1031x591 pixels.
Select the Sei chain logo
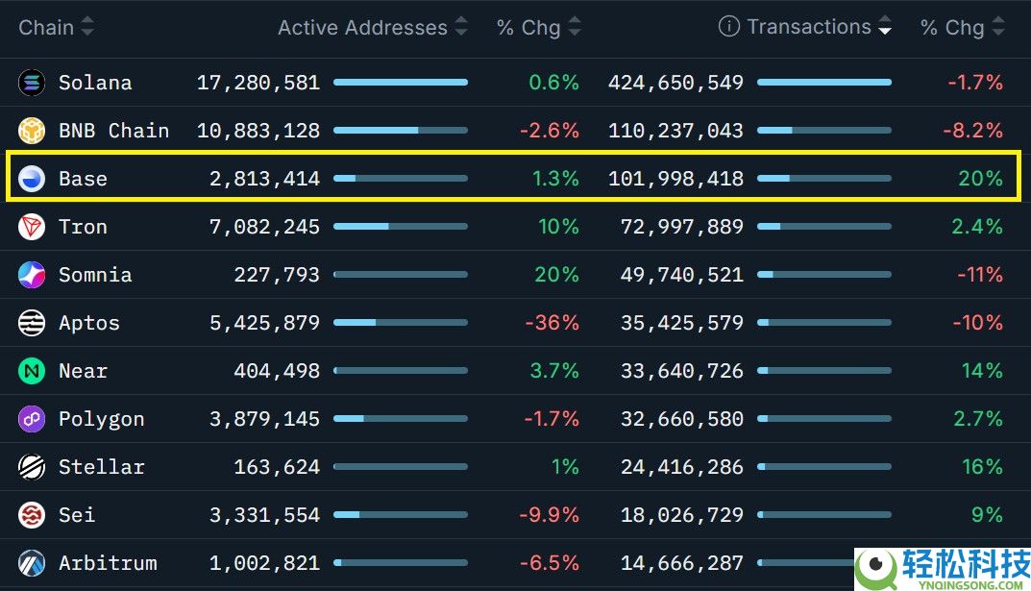click(x=32, y=515)
